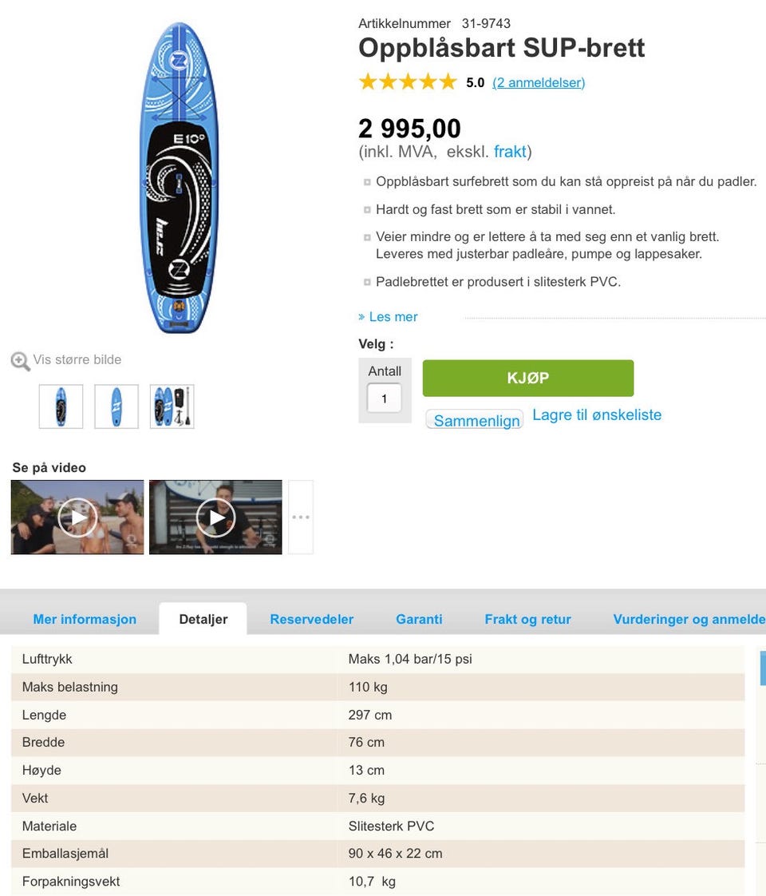Play the second product video

pyautogui.click(x=215, y=517)
